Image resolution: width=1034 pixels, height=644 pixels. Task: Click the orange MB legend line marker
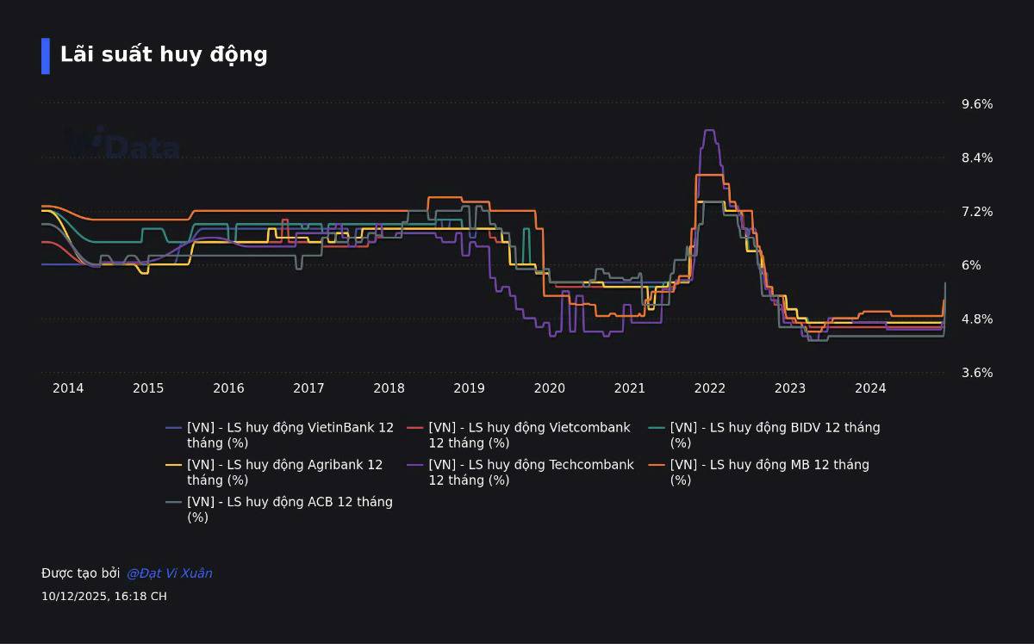click(657, 465)
